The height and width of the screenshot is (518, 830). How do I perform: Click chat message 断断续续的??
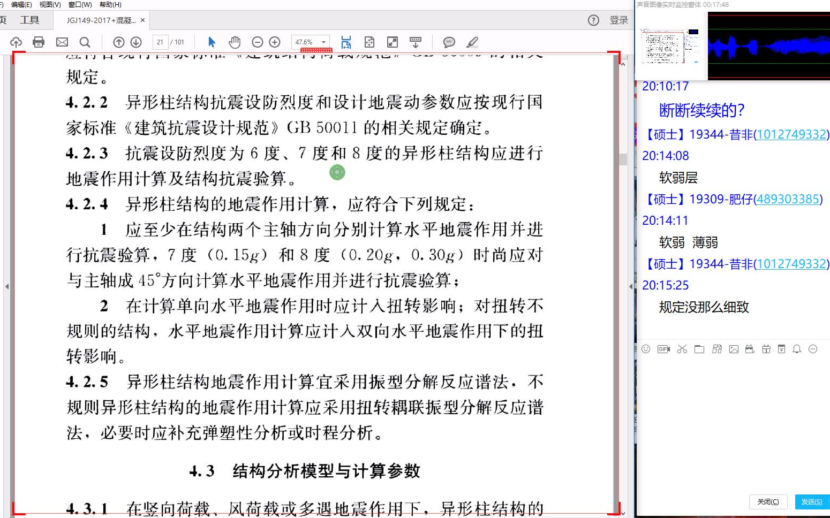pyautogui.click(x=701, y=110)
